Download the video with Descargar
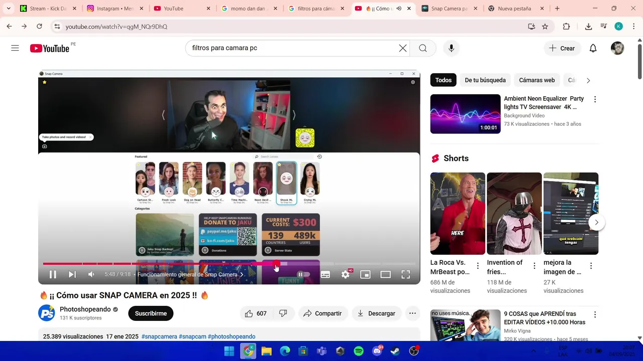The width and height of the screenshot is (643, 361). coord(376,313)
